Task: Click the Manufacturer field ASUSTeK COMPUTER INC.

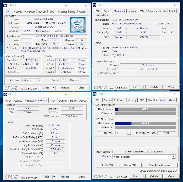Action: tap(144, 20)
